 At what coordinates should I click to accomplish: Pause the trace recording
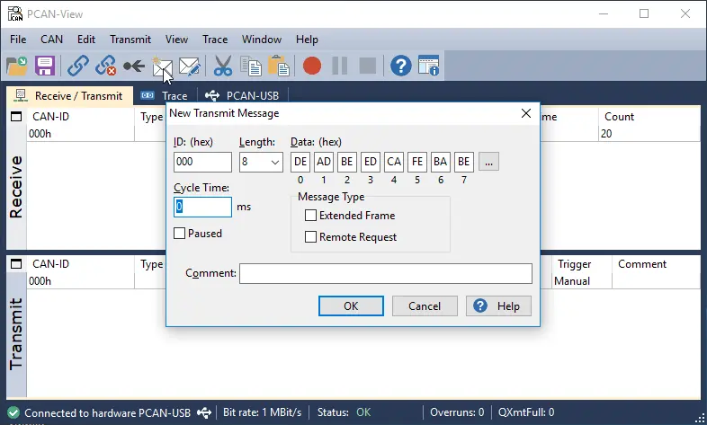click(339, 66)
